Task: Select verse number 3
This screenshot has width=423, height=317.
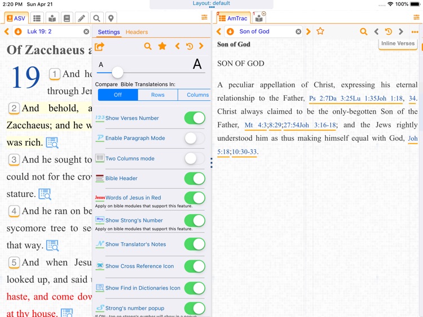Action: point(14,160)
